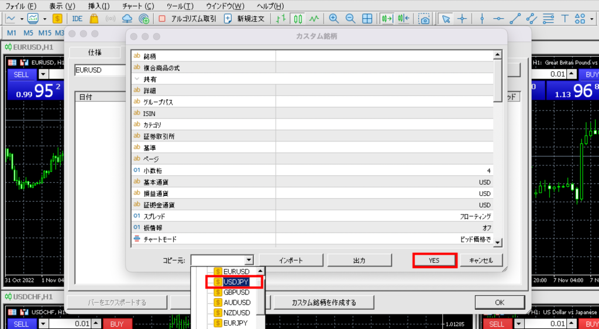Image resolution: width=599 pixels, height=329 pixels.
Task: Choose EURUSD from the dropdown list
Action: (x=236, y=272)
